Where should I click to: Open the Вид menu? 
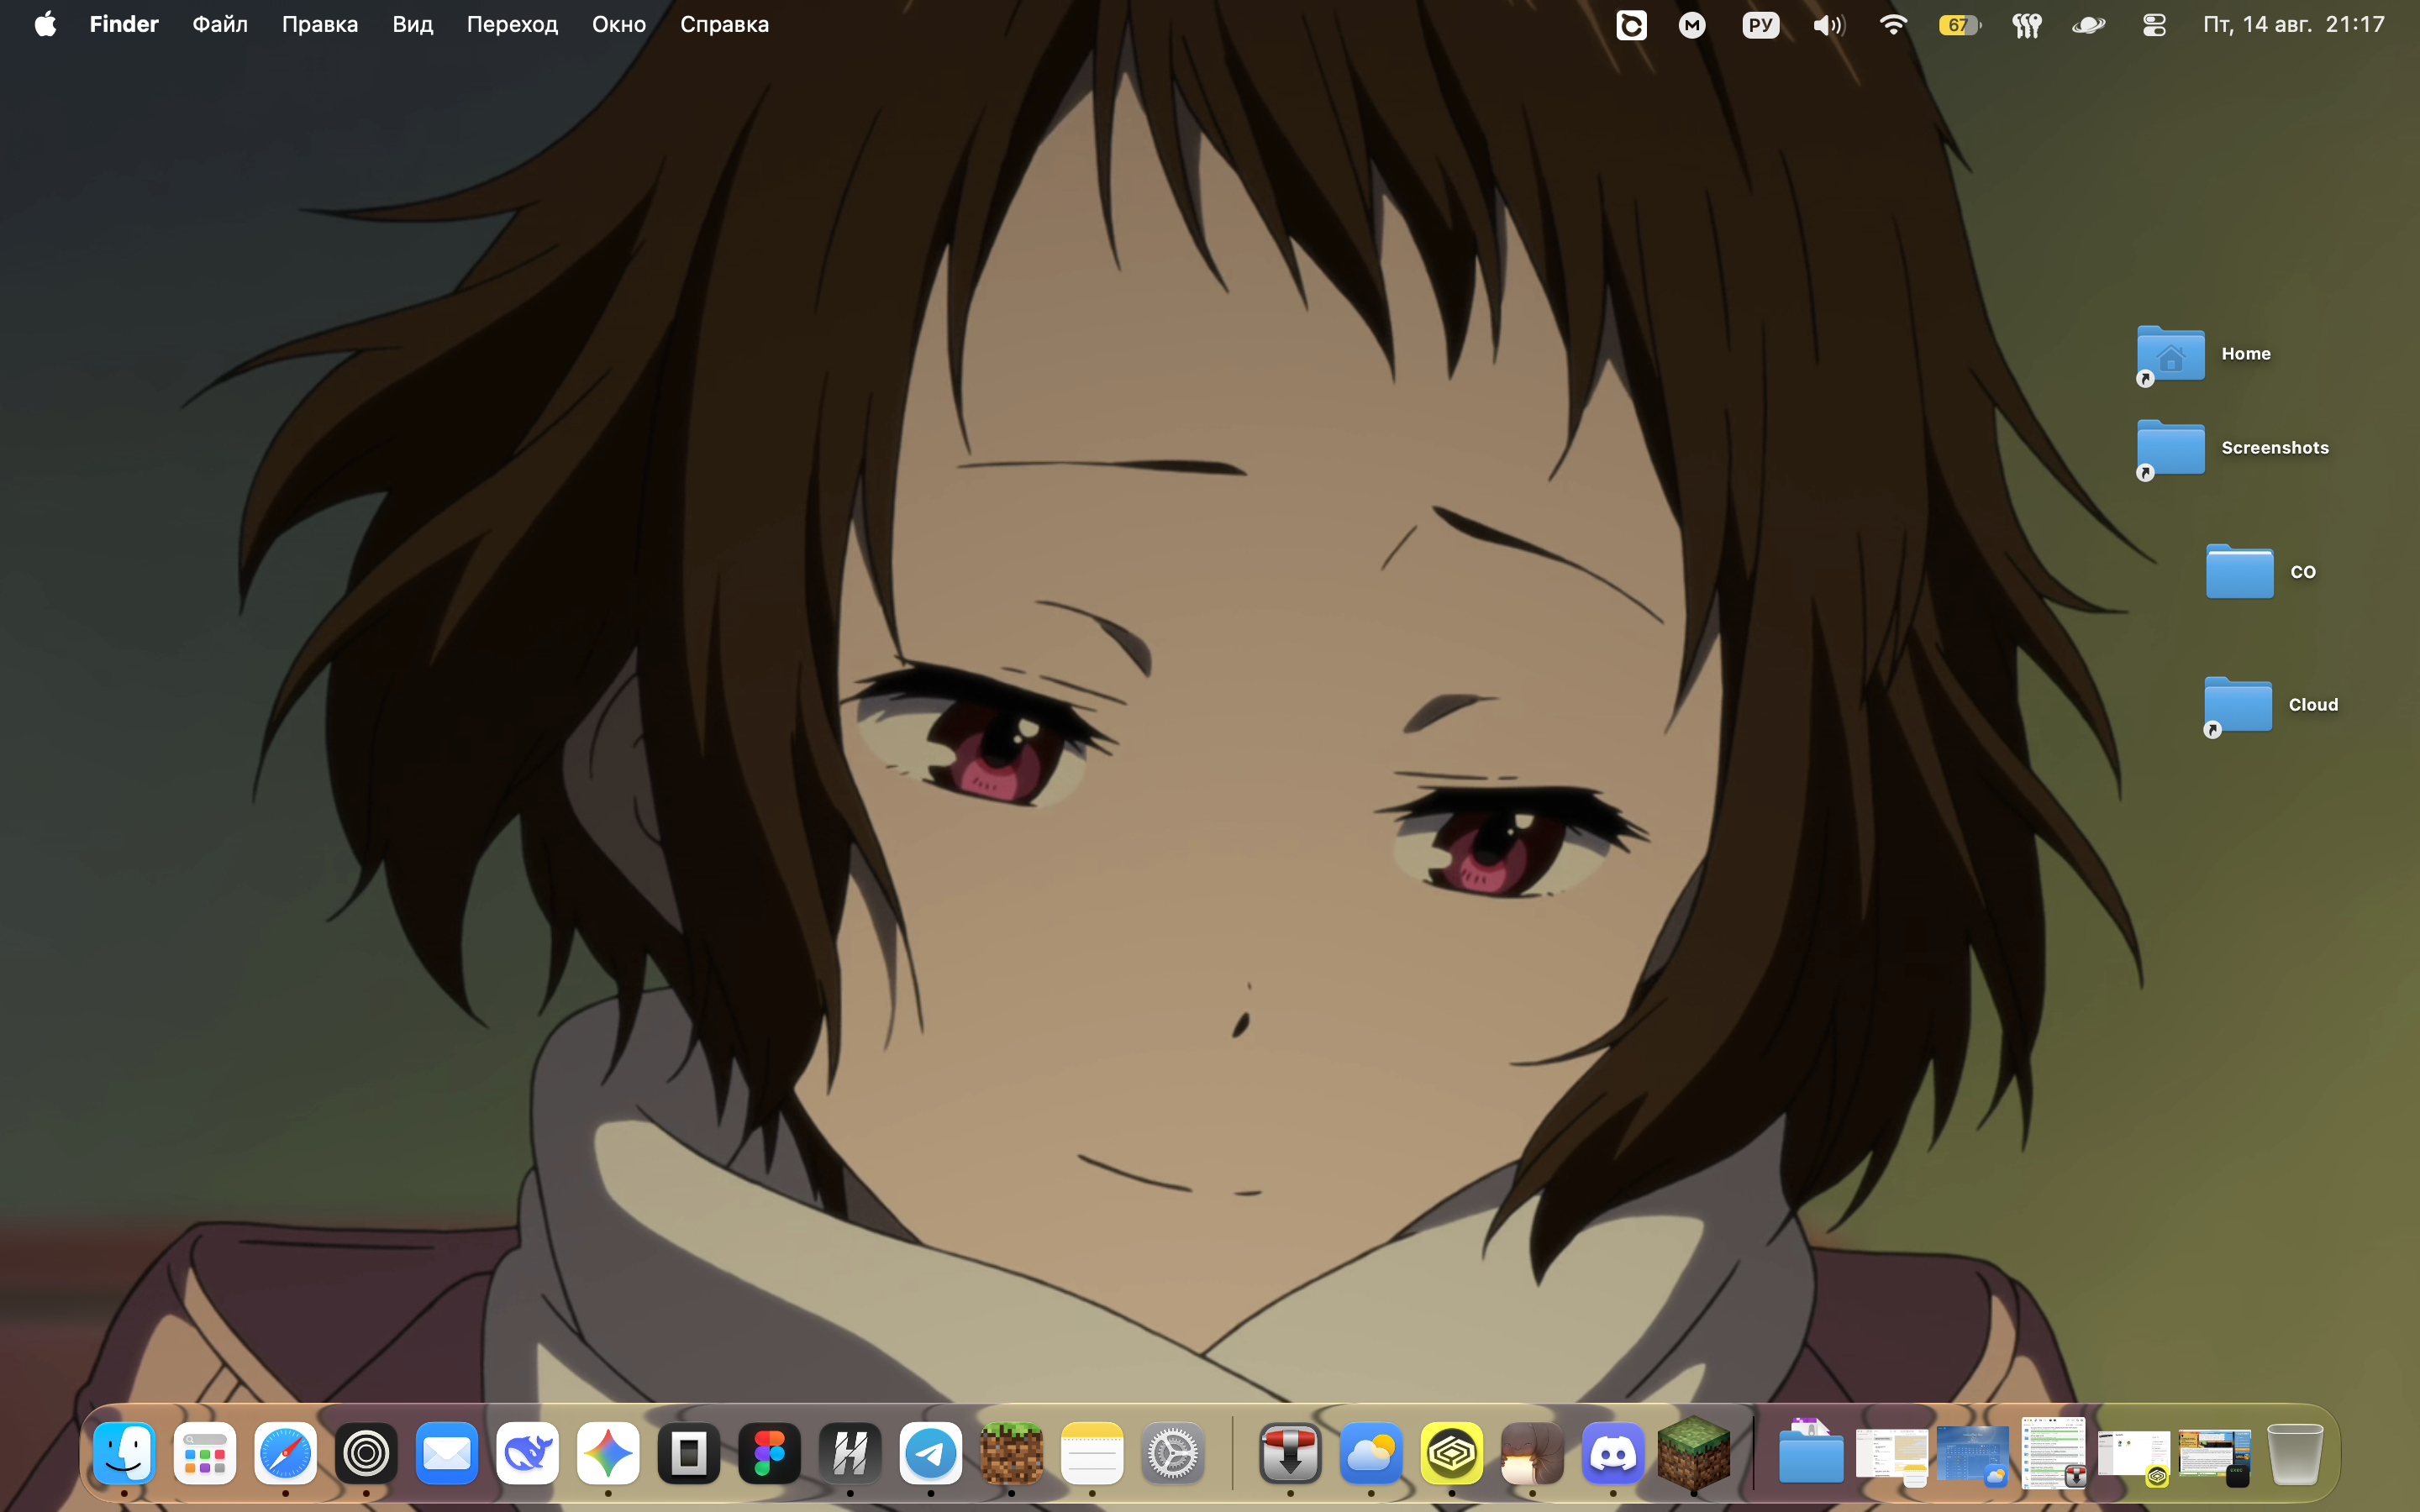(412, 24)
